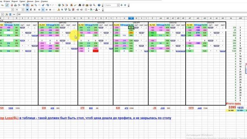Screen dimensions: 247x139
Task: Open the Данные menu
Action: [x=30, y=1]
